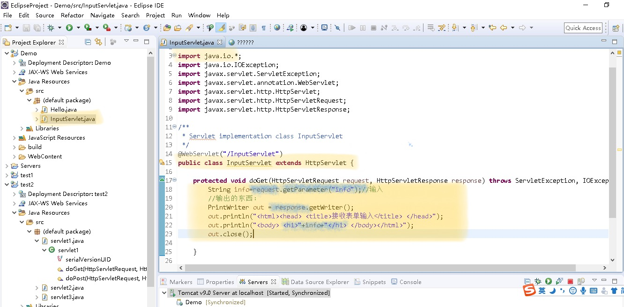This screenshot has height=307, width=624.
Task: Switch to the Console tab
Action: 406,282
